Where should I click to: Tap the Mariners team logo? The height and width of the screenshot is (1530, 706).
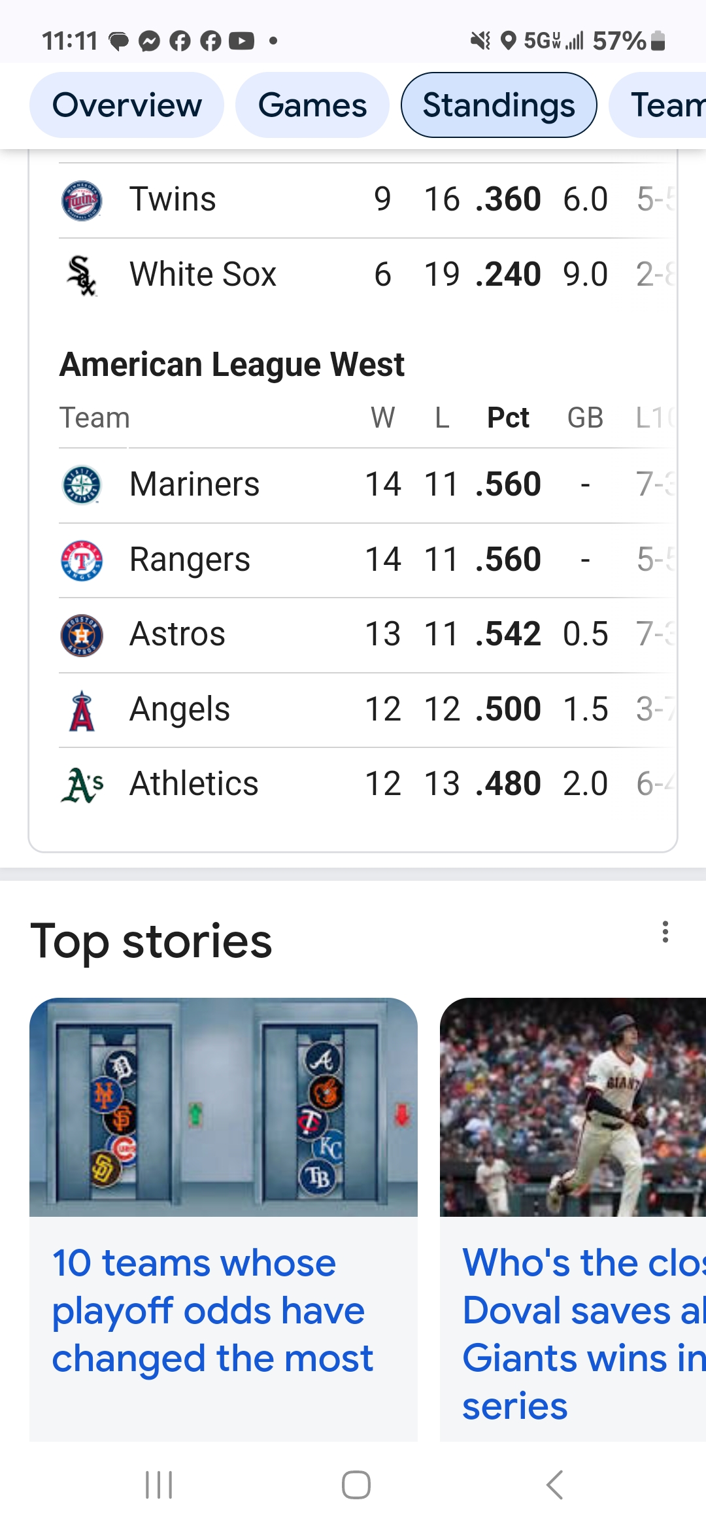point(82,485)
